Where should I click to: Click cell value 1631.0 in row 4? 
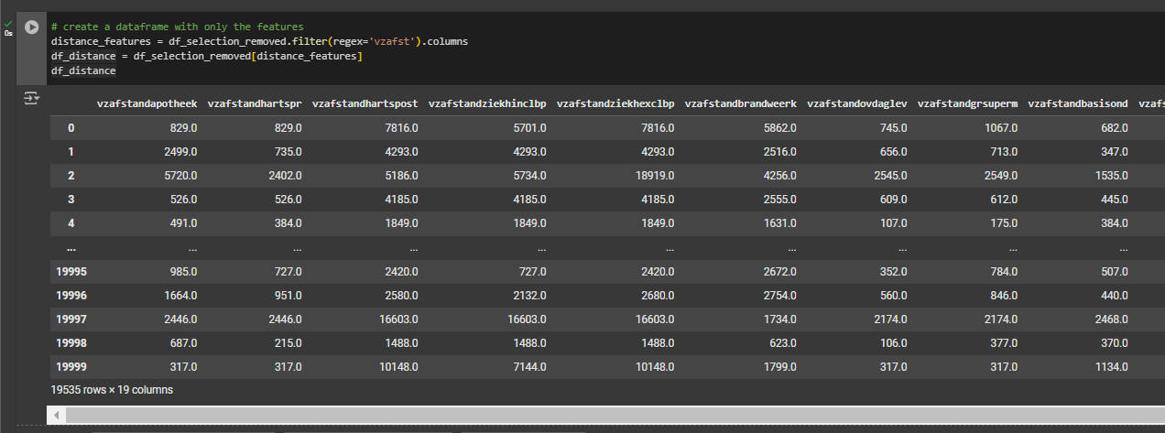pos(779,223)
